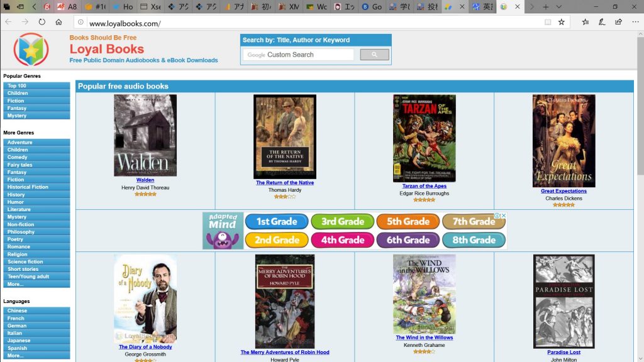Open Mystery under Popular Genres

[x=36, y=116]
